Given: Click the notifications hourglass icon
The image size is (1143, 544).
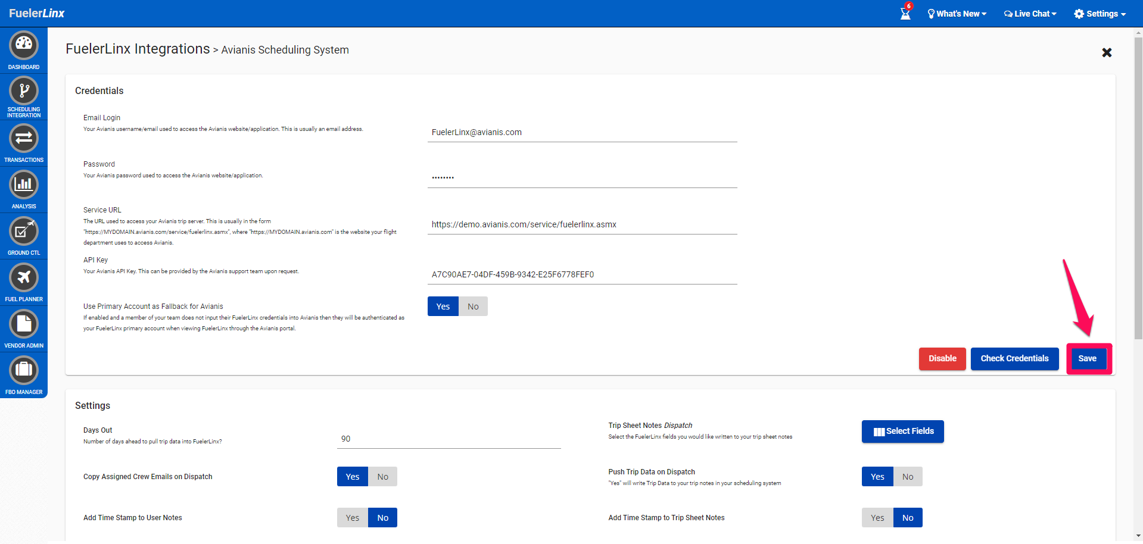Looking at the screenshot, I should [x=905, y=13].
